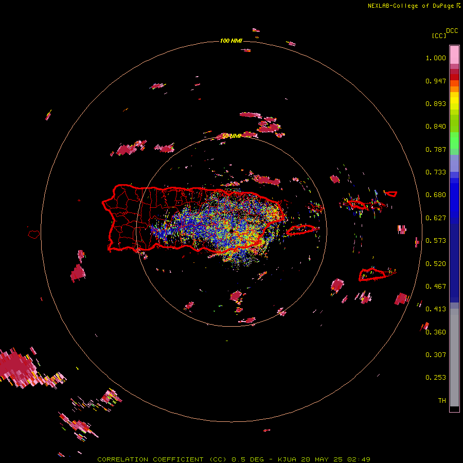Click the DCC label above the color scale

pos(452,31)
